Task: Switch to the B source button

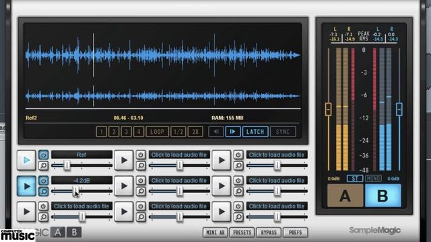Action: pyautogui.click(x=383, y=196)
